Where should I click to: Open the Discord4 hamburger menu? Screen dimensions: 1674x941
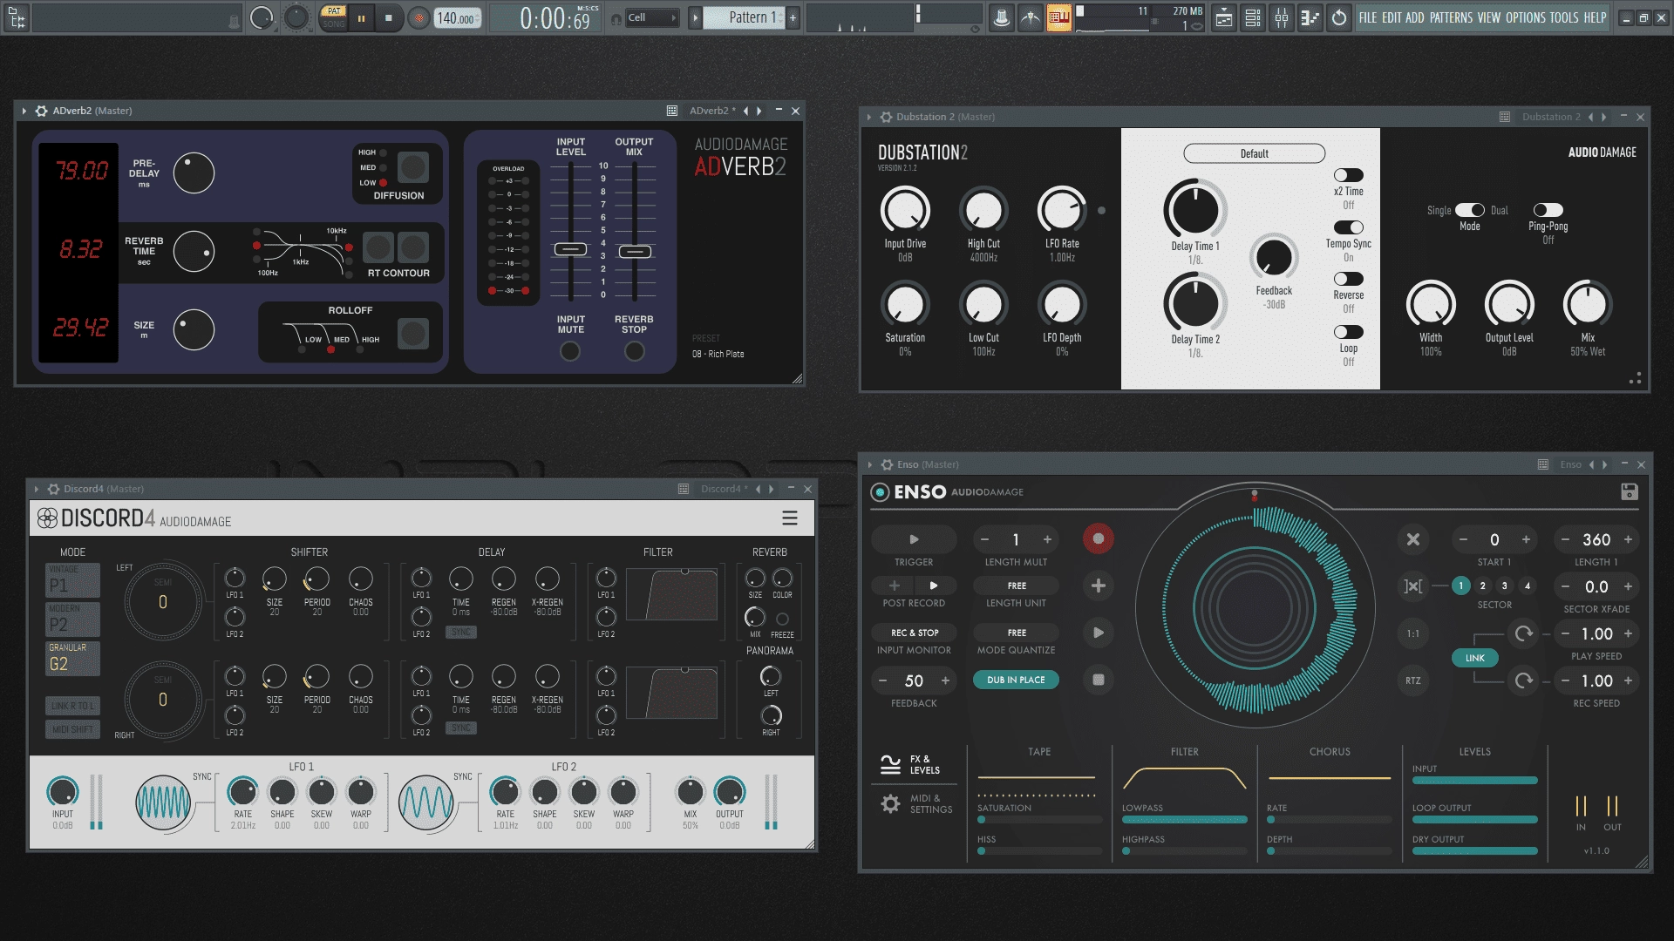tap(790, 518)
